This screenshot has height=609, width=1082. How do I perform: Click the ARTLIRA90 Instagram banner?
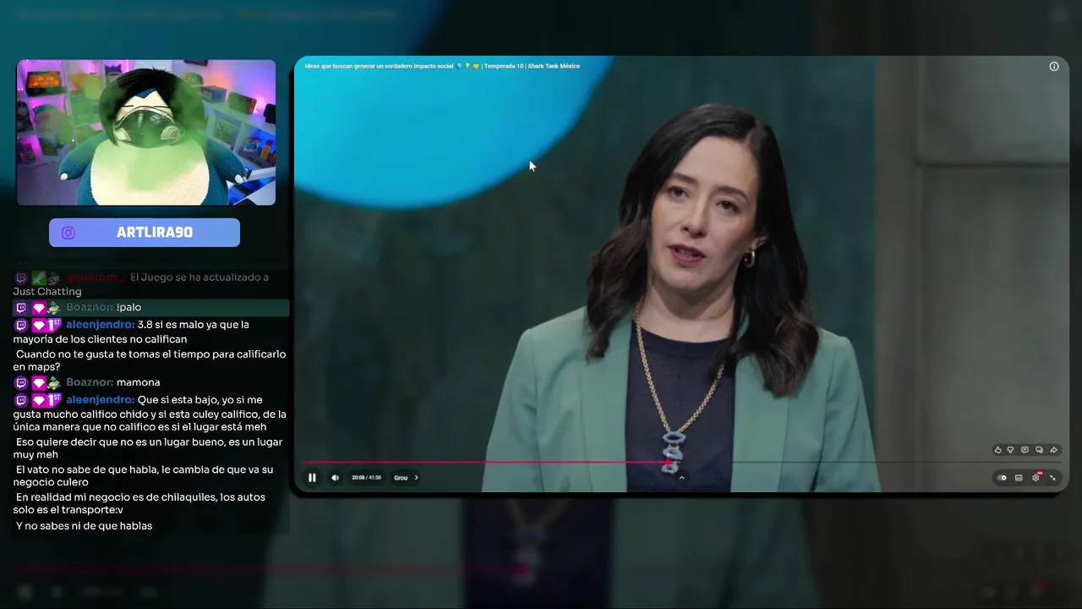click(x=145, y=233)
